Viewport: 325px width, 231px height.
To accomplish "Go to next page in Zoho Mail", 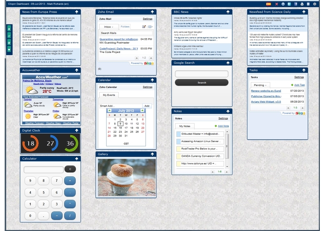I will pyautogui.click(x=151, y=58).
